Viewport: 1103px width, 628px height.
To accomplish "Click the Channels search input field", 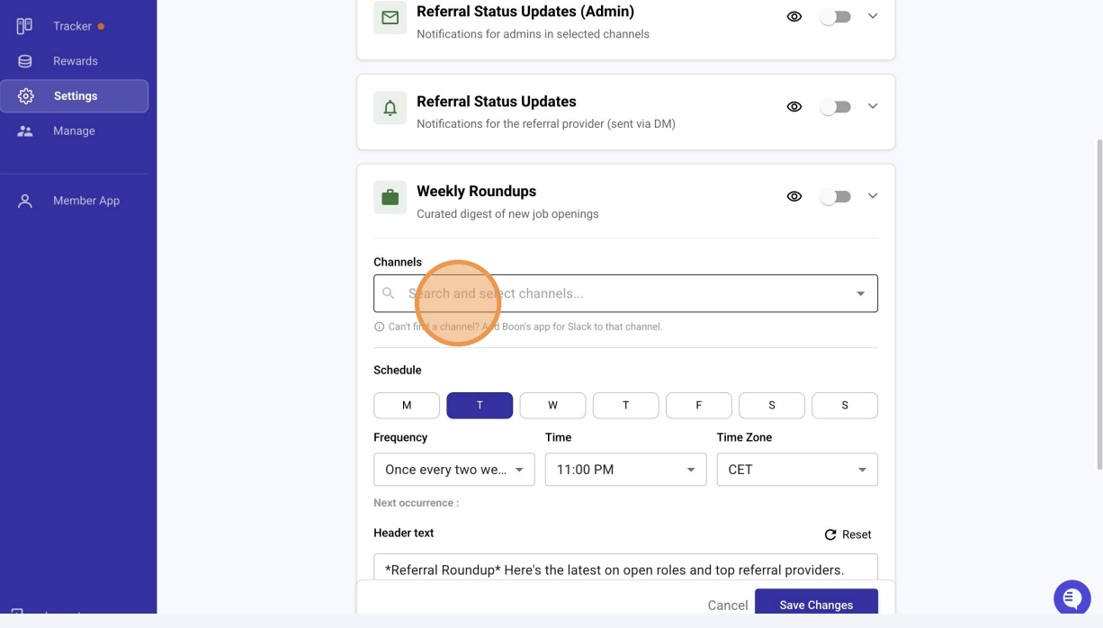I will [x=625, y=293].
